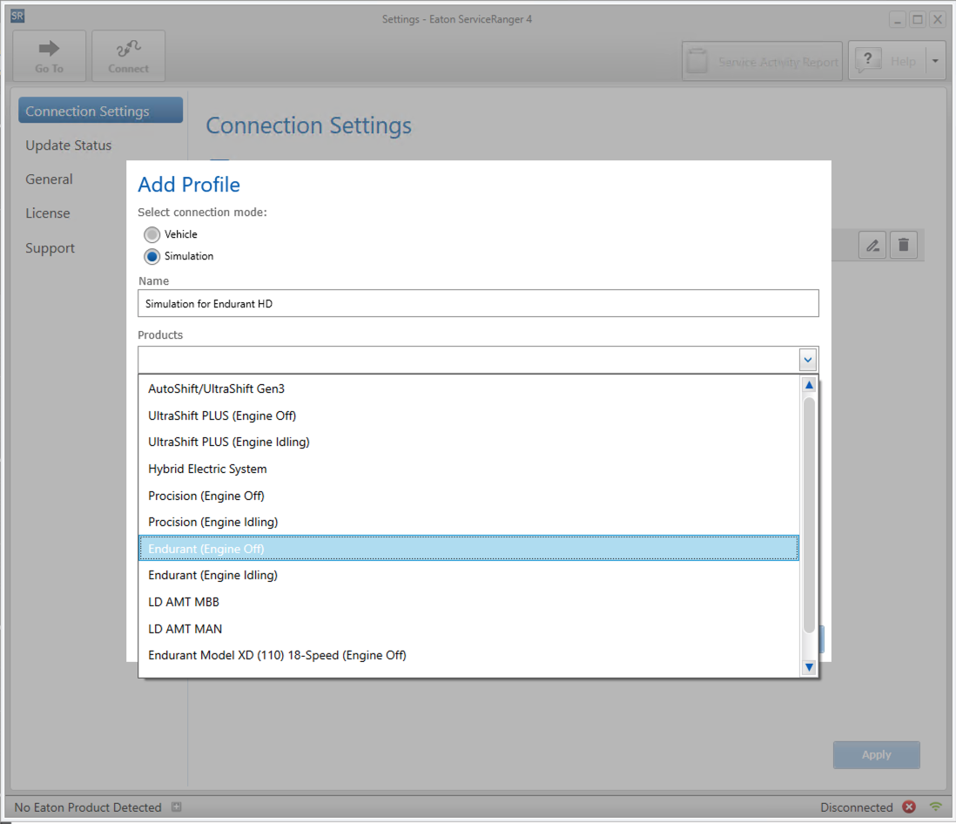Click the Help question mark icon
Image resolution: width=956 pixels, height=824 pixels.
tap(868, 60)
